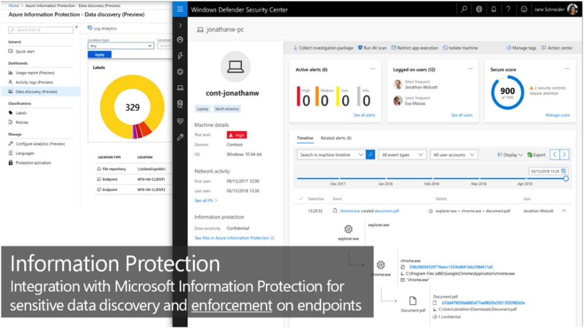Image resolution: width=584 pixels, height=328 pixels.
Task: Open the help question mark icon
Action: 509,9
